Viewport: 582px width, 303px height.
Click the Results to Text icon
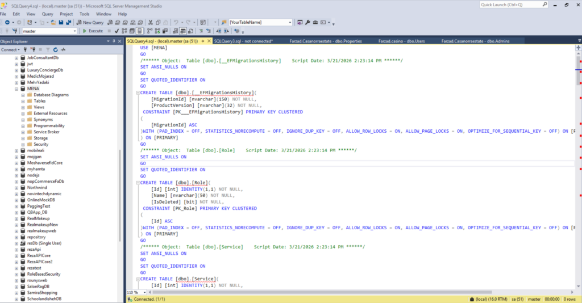pos(175,31)
